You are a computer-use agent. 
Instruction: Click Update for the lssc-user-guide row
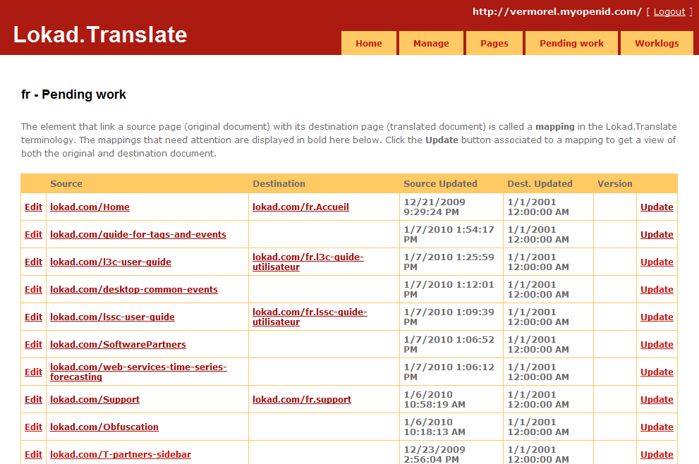coord(657,317)
